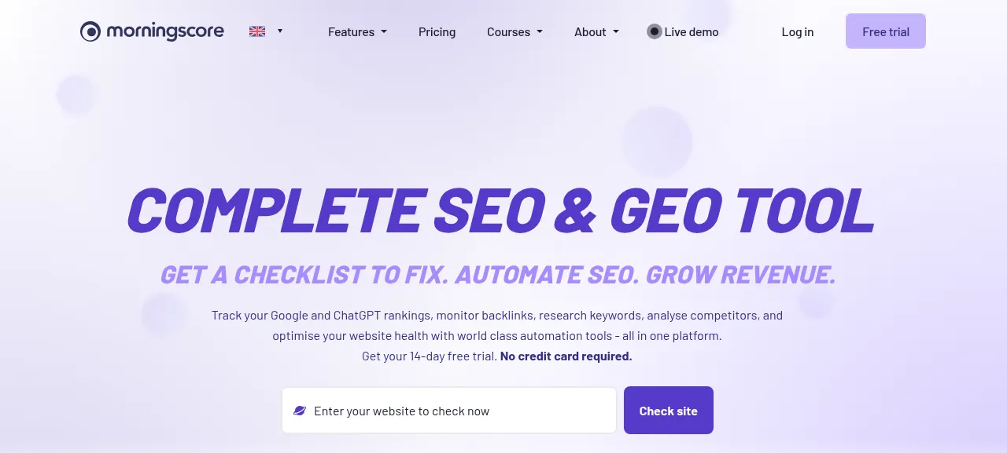Viewport: 1007px width, 453px height.
Task: Click the planet icon in website field
Action: (x=300, y=411)
